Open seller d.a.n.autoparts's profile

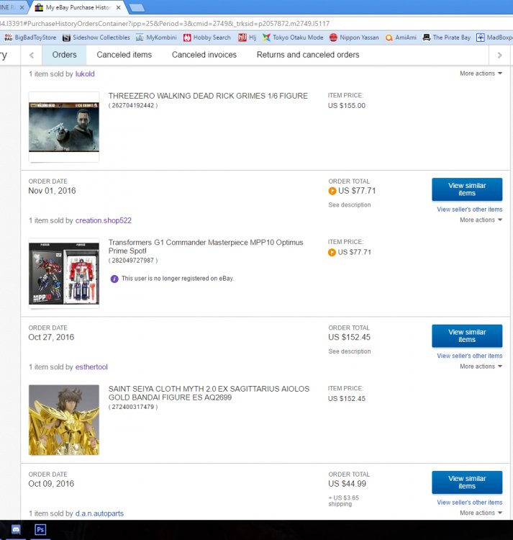pyautogui.click(x=99, y=513)
